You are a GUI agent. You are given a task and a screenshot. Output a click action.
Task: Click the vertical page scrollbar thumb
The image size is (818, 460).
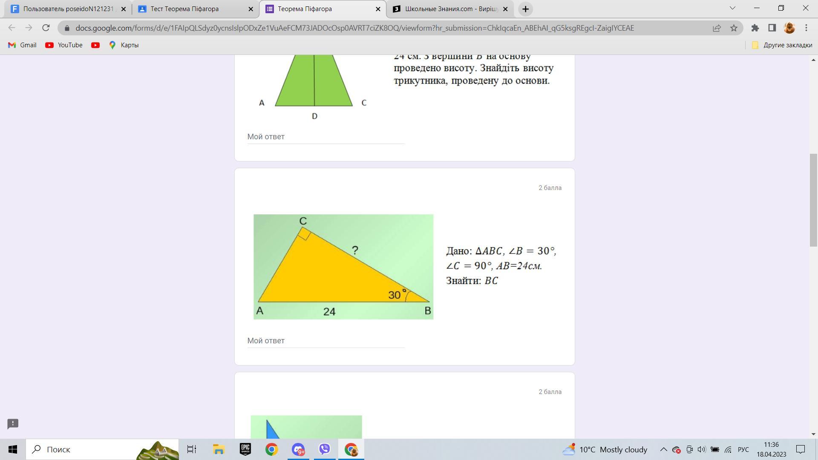coord(813,200)
